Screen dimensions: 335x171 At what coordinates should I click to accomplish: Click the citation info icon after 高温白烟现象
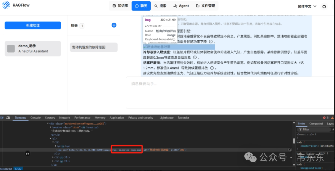[x=195, y=57]
